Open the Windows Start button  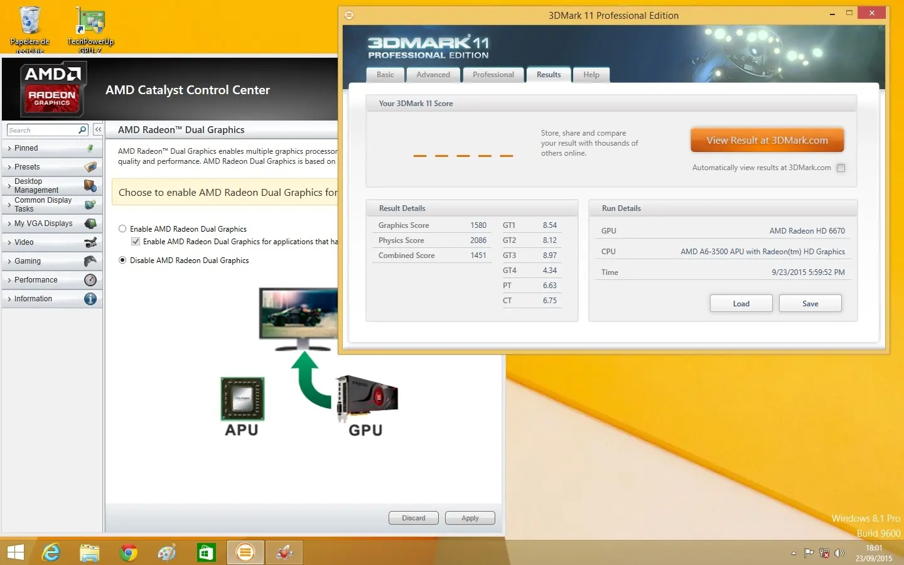tap(15, 552)
